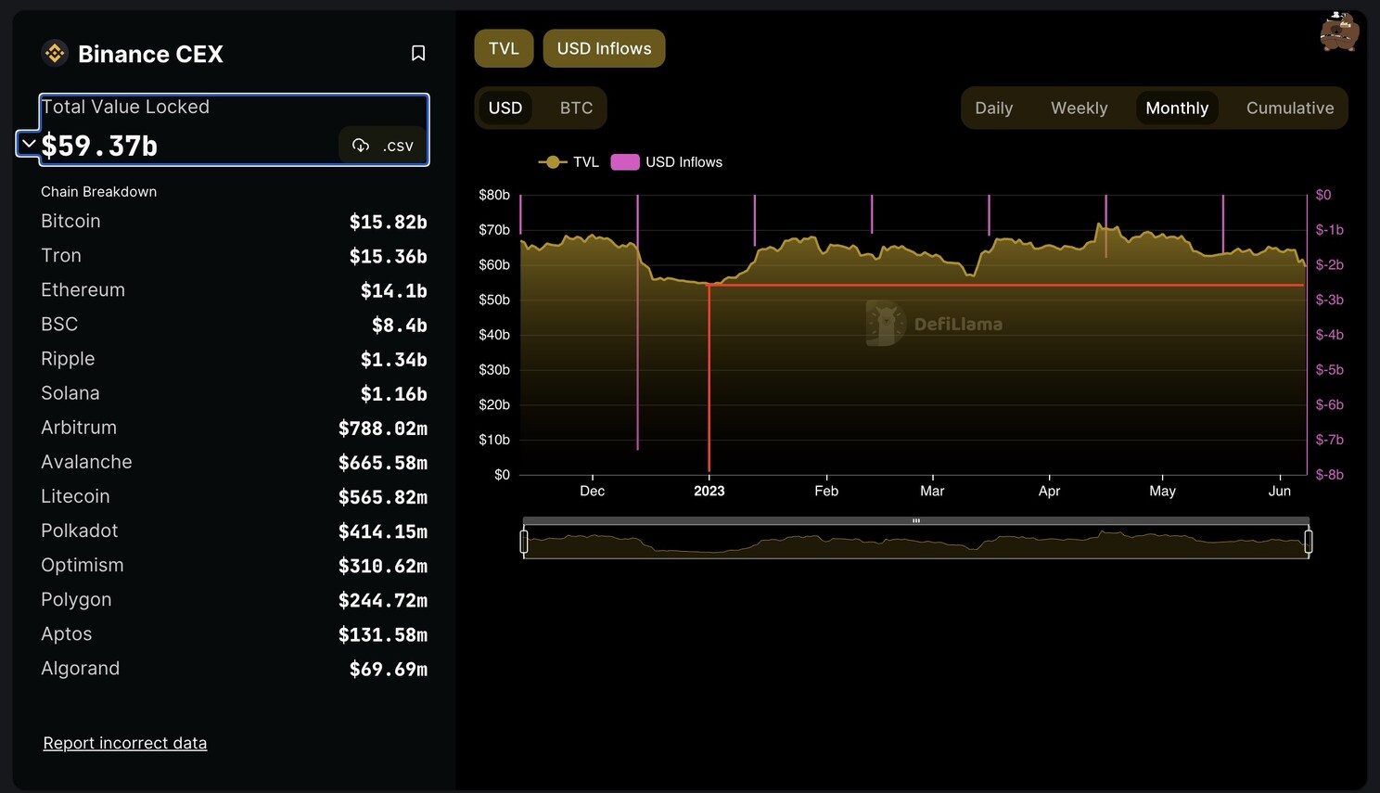Click the pink USD Inflows legend swatch
Image resolution: width=1380 pixels, height=793 pixels.
point(625,162)
